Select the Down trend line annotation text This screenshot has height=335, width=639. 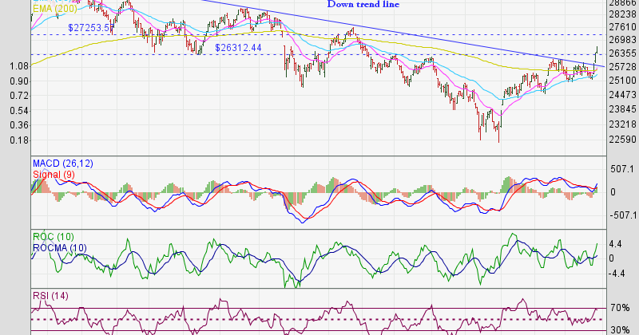pyautogui.click(x=363, y=5)
